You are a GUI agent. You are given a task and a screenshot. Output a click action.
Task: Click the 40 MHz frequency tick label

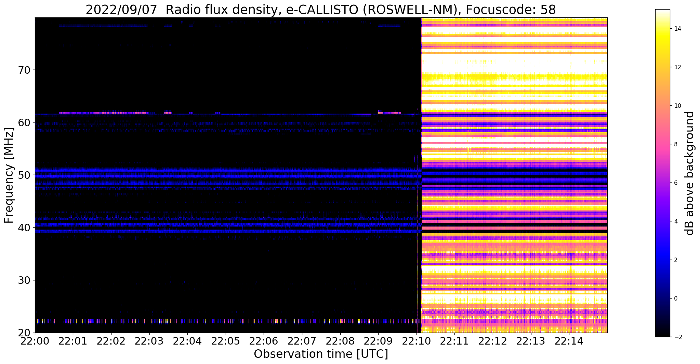pyautogui.click(x=24, y=228)
